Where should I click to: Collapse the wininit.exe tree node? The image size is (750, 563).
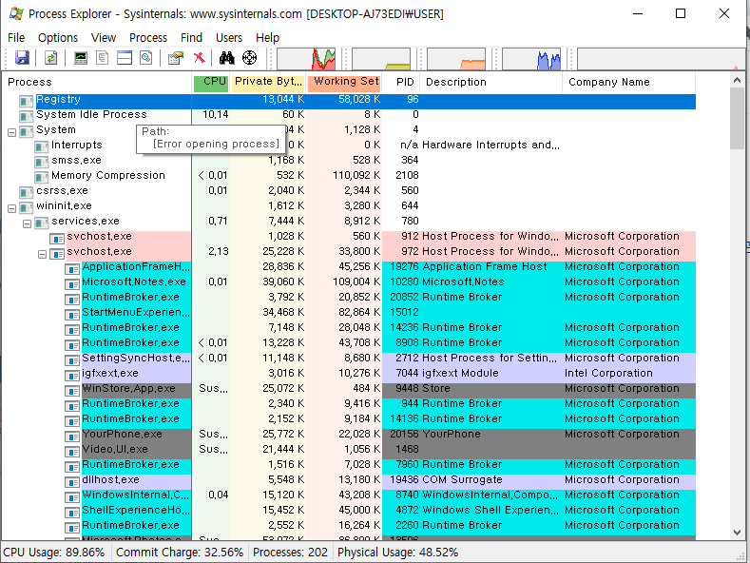click(12, 208)
